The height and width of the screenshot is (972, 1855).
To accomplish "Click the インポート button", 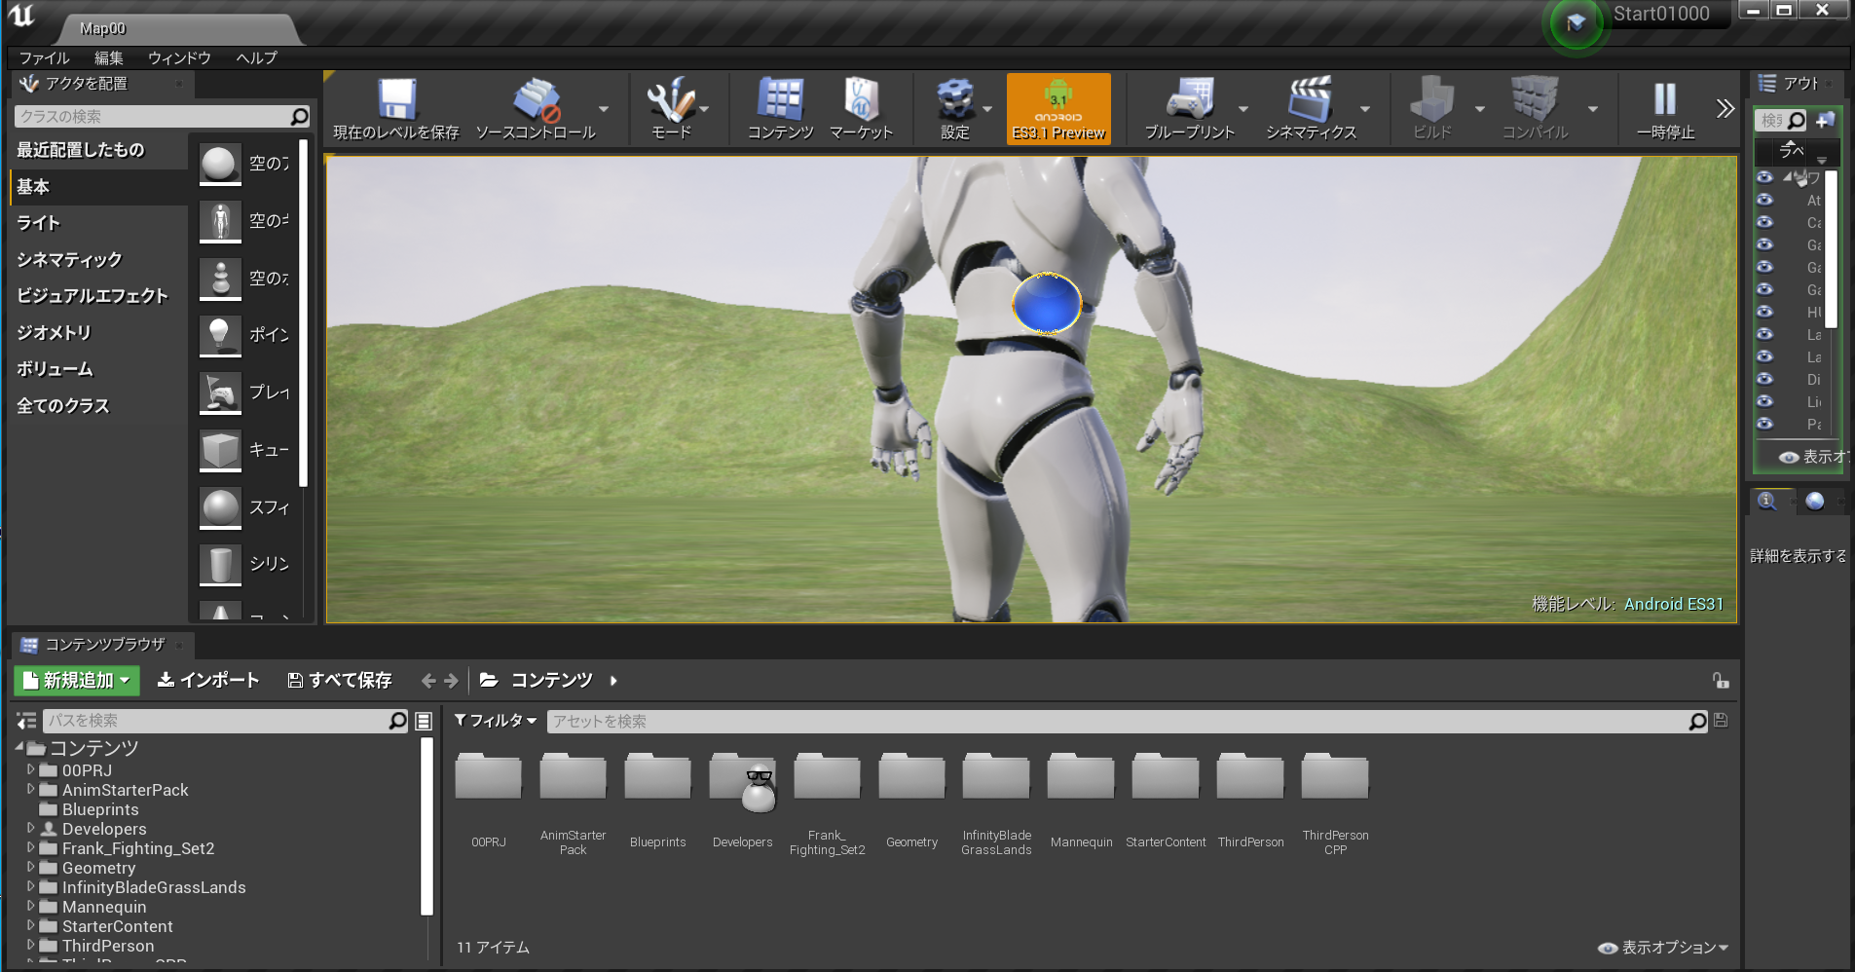I will tap(208, 681).
